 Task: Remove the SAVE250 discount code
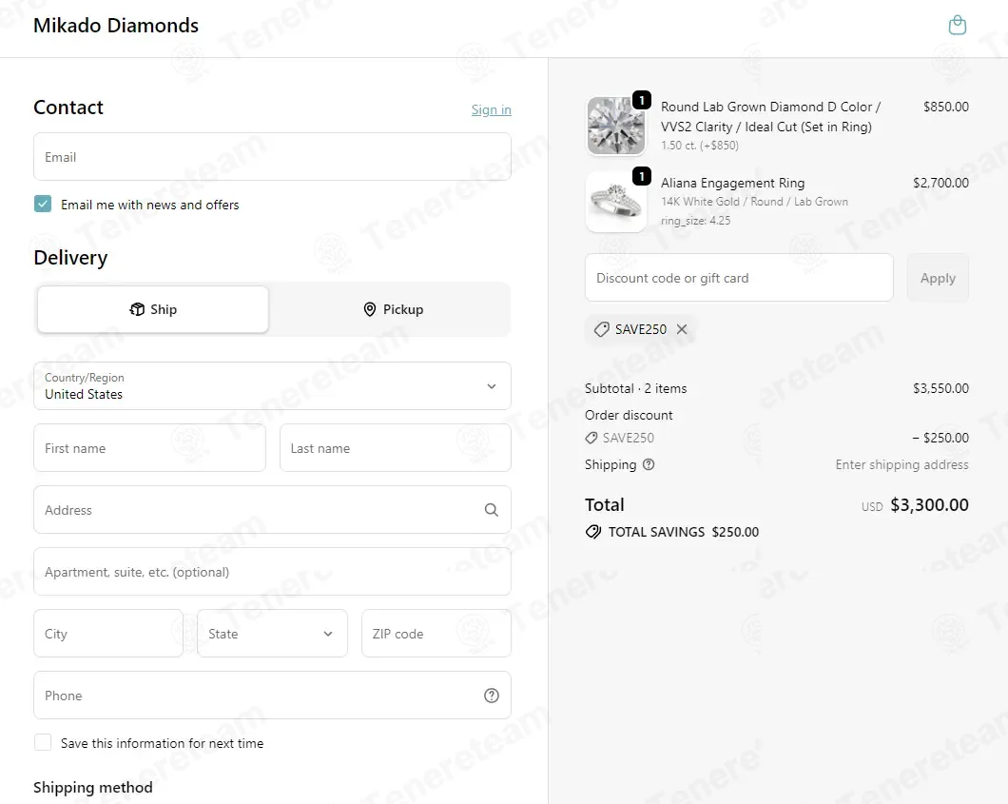pyautogui.click(x=682, y=329)
